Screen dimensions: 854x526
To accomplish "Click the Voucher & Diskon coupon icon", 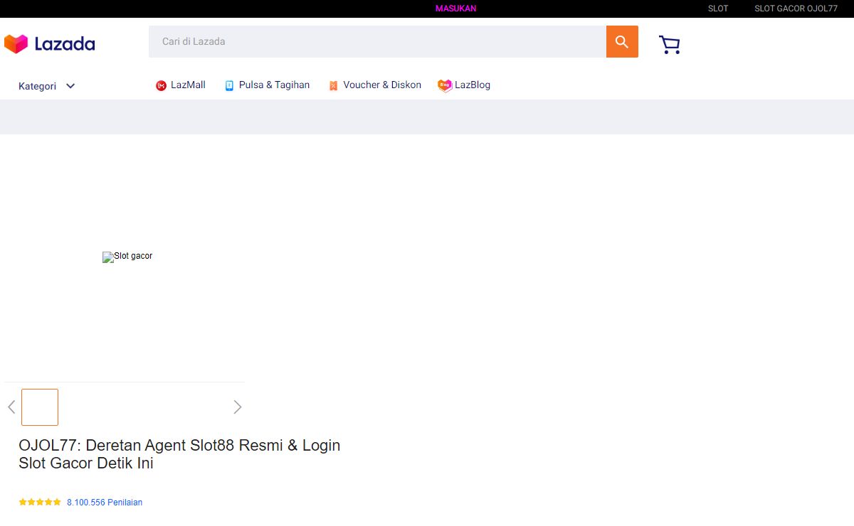I will (333, 85).
